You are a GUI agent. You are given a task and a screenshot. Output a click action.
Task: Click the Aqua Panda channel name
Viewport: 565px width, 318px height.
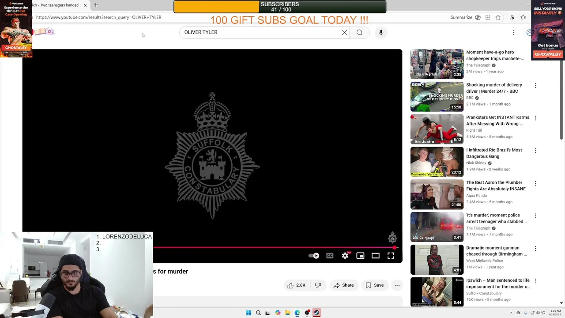[477, 196]
